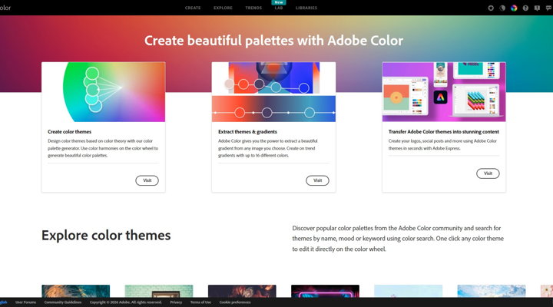553x307 pixels.
Task: Click the rainbow color wheel icon
Action: click(x=514, y=8)
